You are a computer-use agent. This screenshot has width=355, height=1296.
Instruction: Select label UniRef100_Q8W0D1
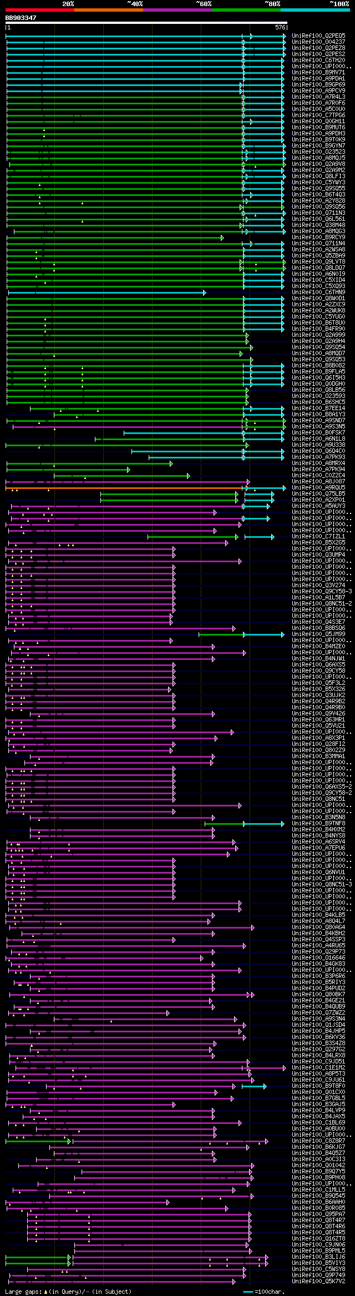[x=318, y=298]
